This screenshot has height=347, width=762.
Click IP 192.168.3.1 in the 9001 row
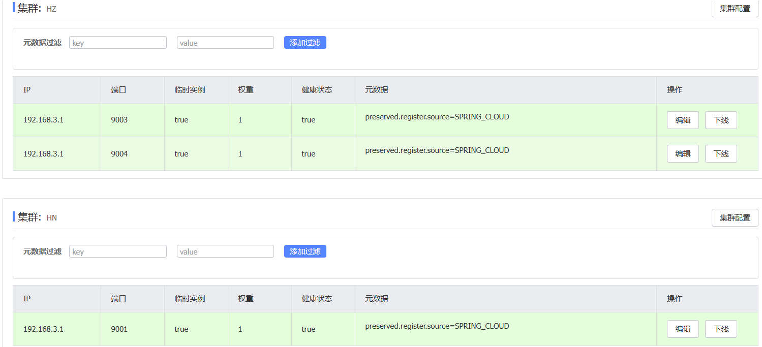[43, 329]
